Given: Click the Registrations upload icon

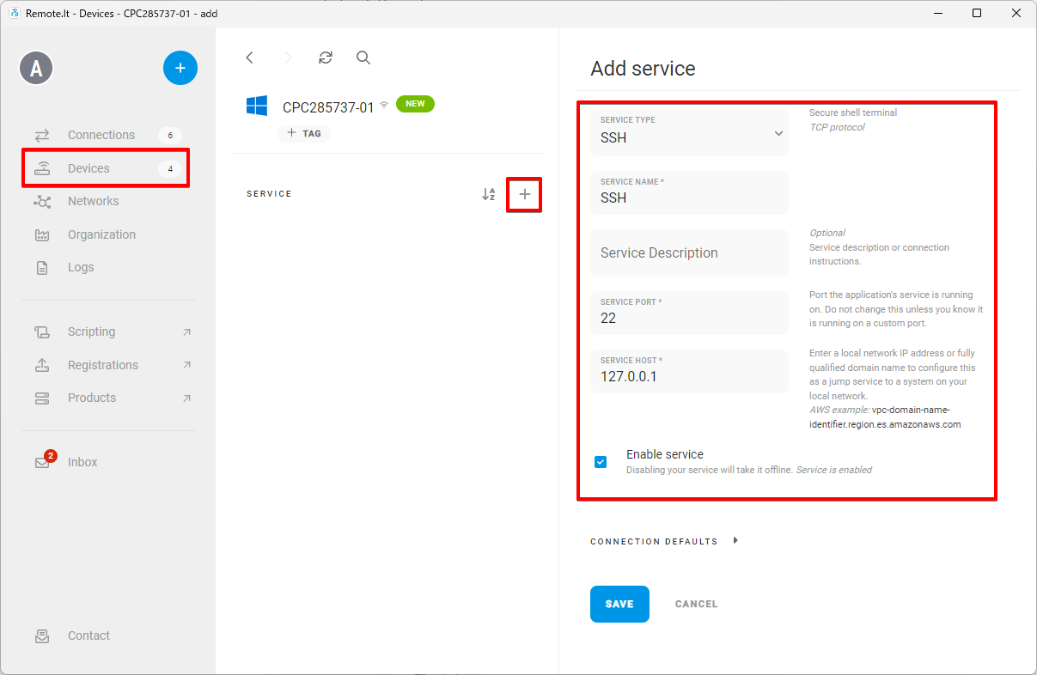Looking at the screenshot, I should pyautogui.click(x=42, y=365).
